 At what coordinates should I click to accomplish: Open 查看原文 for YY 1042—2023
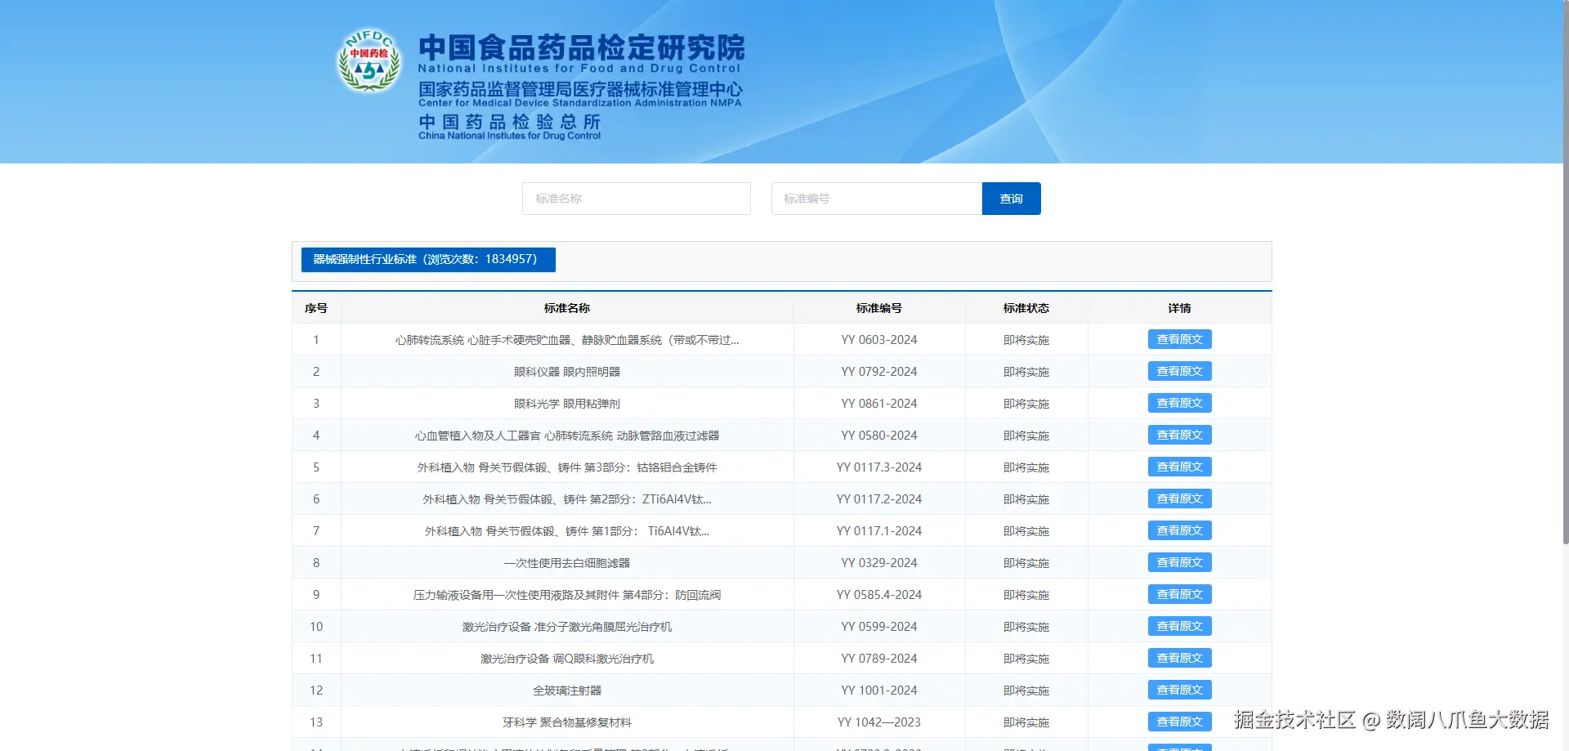click(x=1179, y=722)
